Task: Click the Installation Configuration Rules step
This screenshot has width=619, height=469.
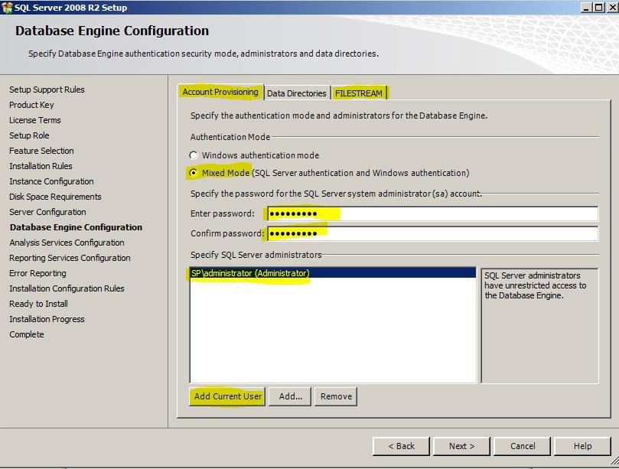Action: pos(67,288)
